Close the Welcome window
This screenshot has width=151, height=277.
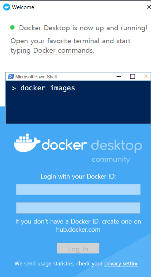click(x=149, y=7)
